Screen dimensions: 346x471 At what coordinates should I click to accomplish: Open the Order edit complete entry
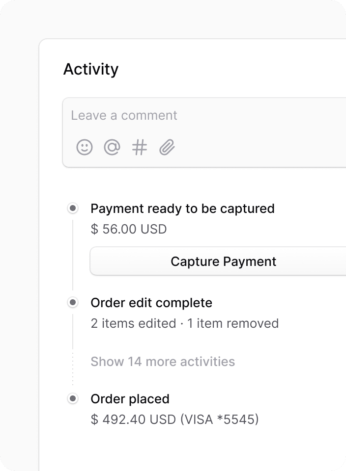point(151,303)
